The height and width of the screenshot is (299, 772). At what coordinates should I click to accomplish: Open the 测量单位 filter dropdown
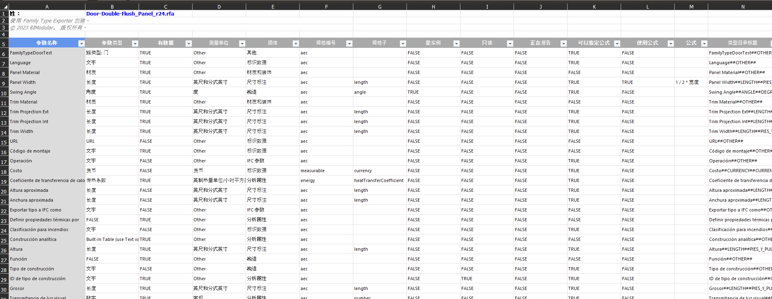(242, 43)
